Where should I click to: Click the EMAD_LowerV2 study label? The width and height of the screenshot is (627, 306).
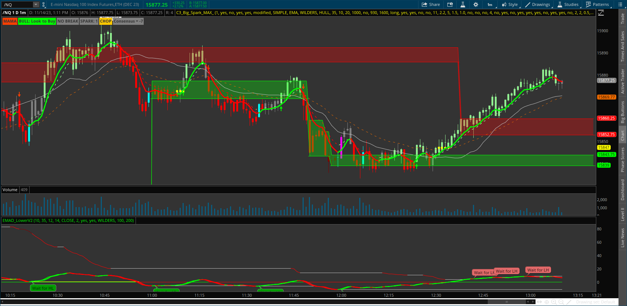pos(68,220)
